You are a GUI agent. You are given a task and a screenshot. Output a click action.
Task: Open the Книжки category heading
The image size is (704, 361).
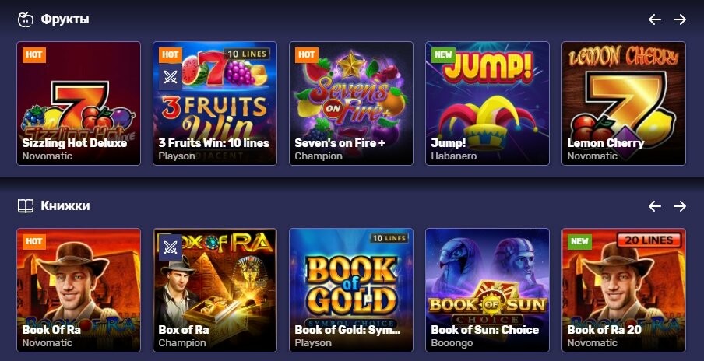[65, 206]
